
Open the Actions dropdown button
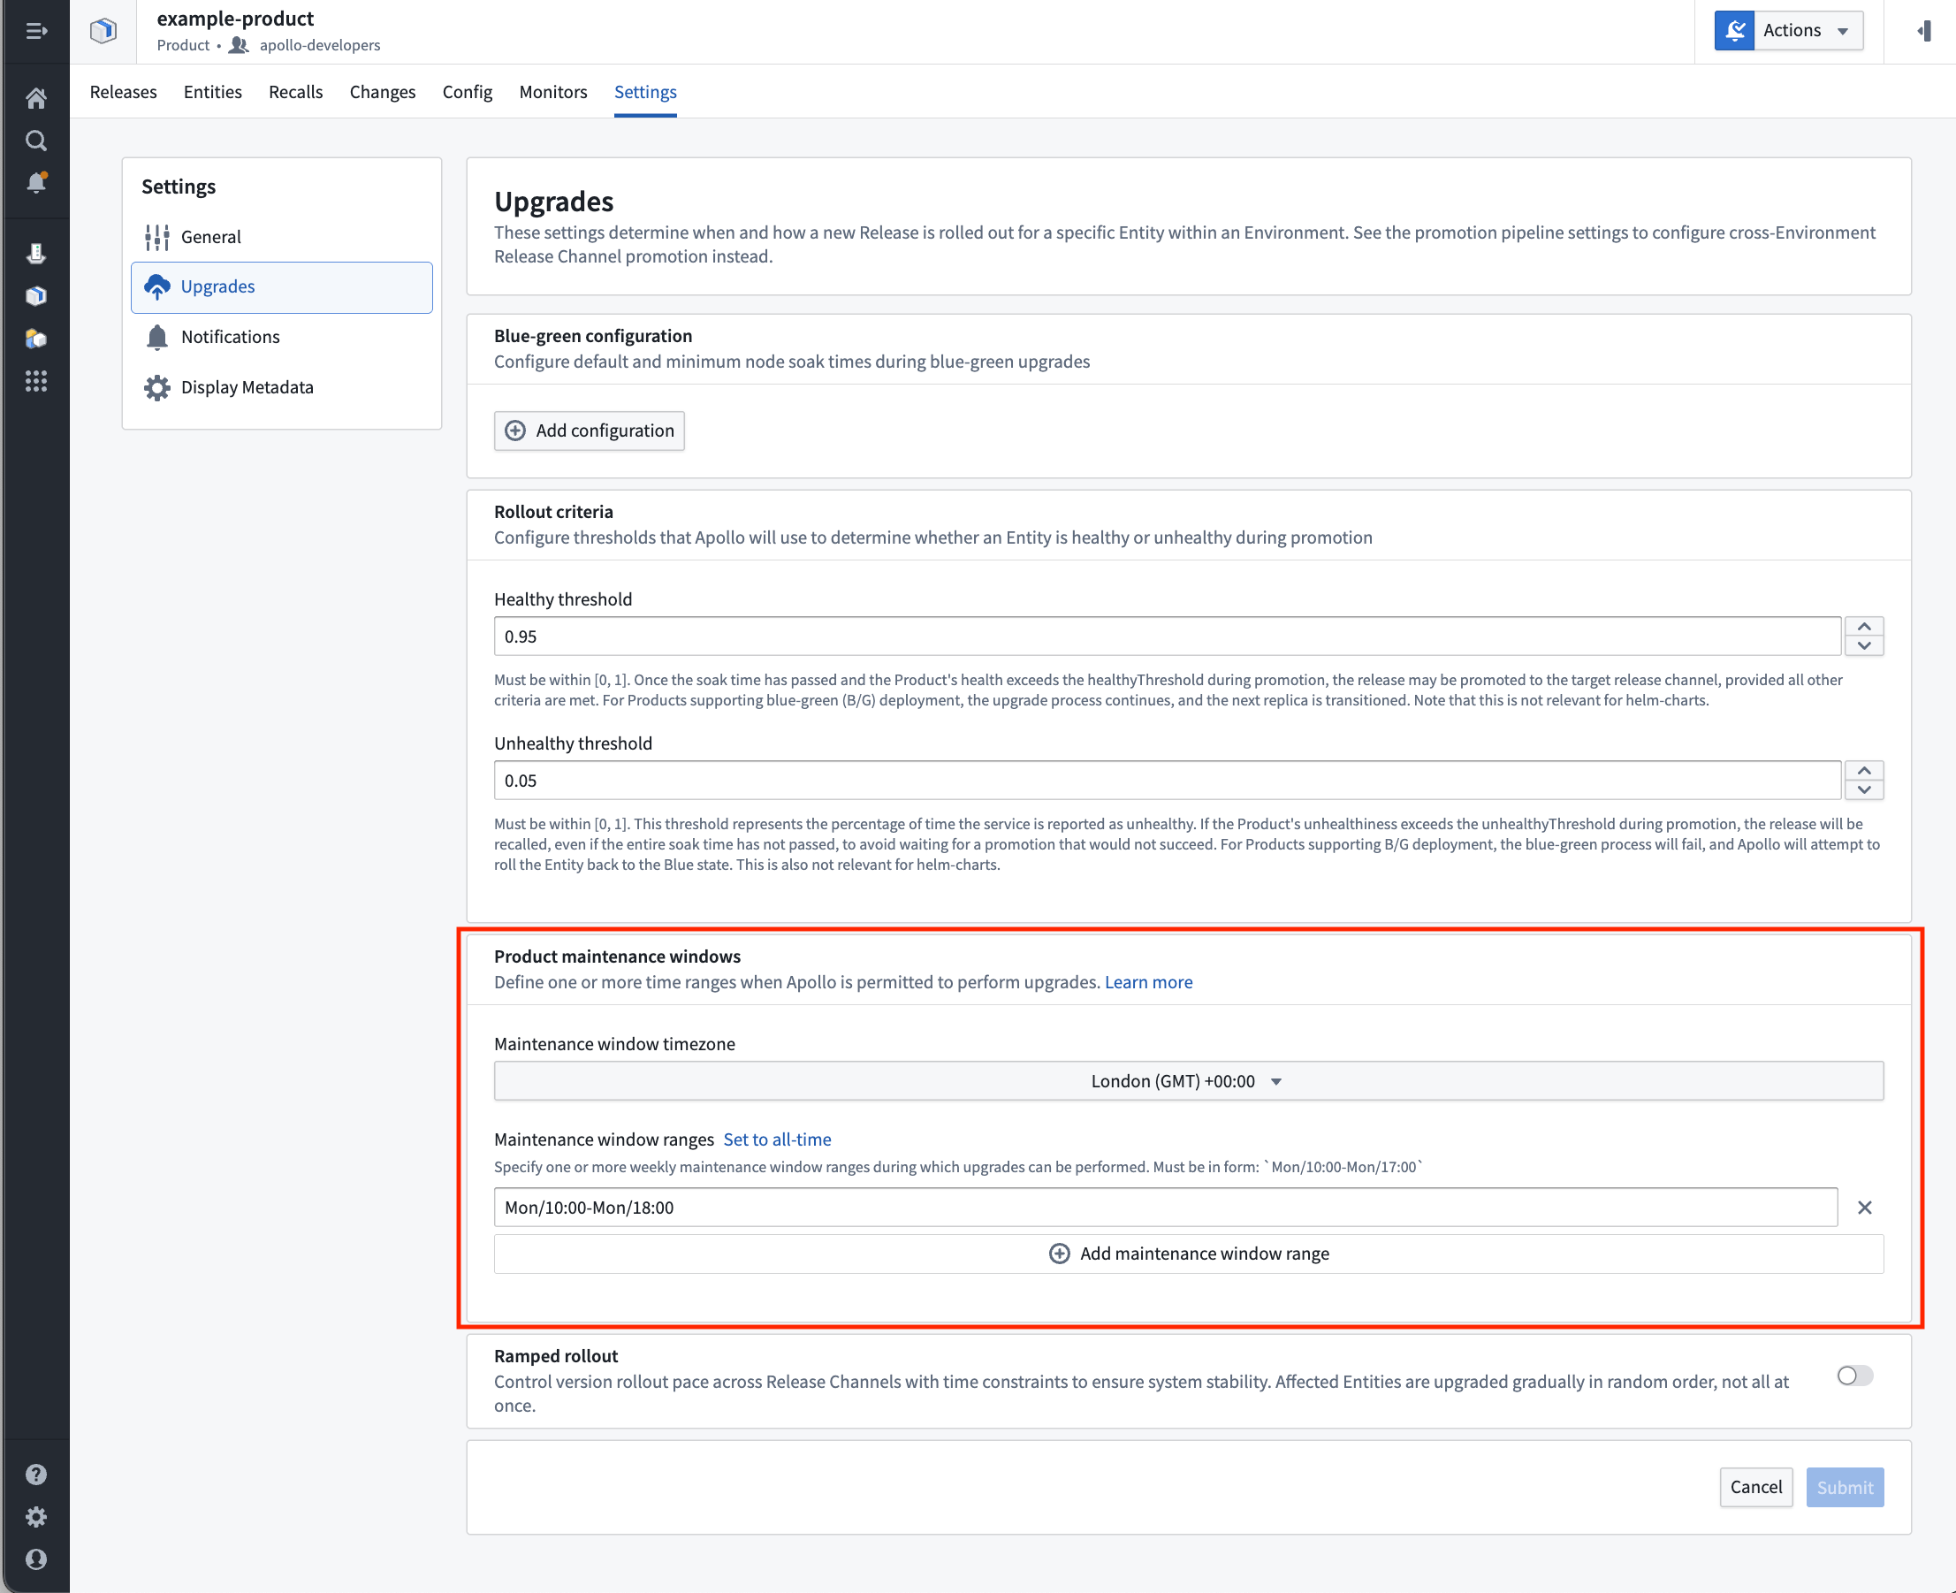1788,30
